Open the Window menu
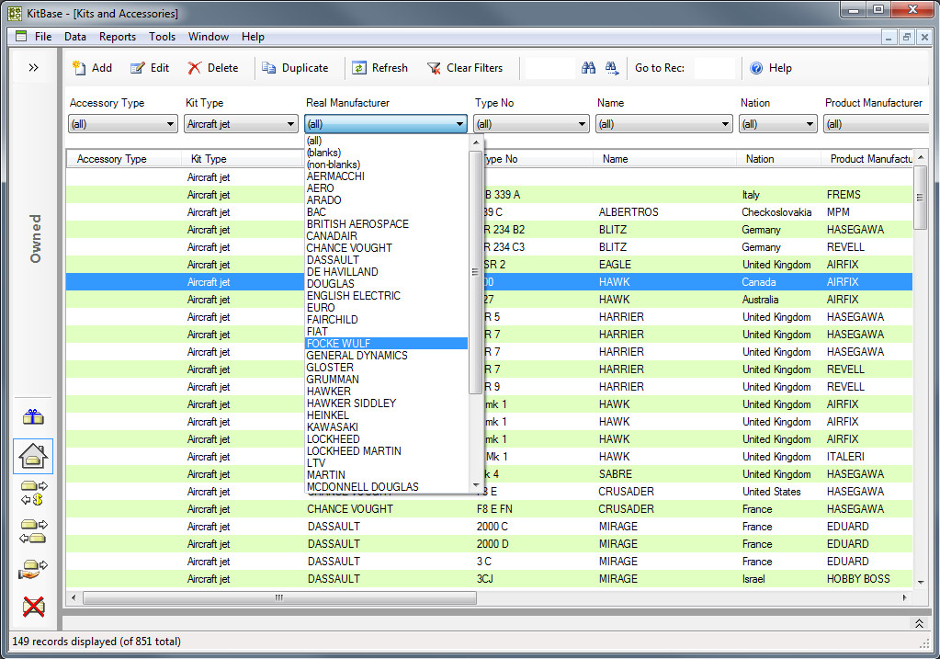The image size is (940, 659). (208, 37)
